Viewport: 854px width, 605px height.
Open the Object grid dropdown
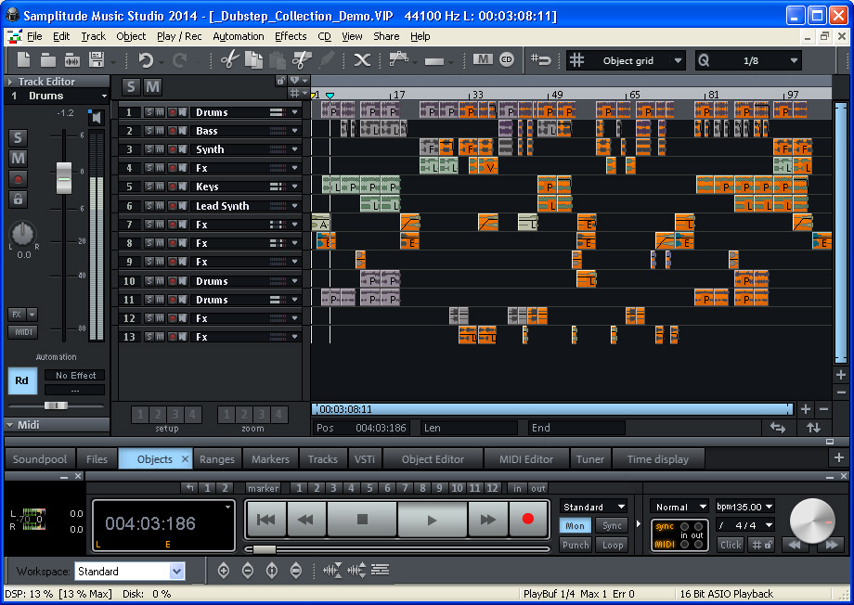(678, 60)
